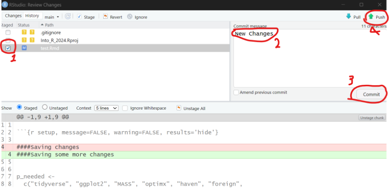This screenshot has width=389, height=188.
Task: Select the Unstaged radio button
Action: coord(44,108)
